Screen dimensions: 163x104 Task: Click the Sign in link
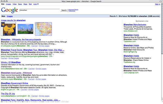point(158,4)
